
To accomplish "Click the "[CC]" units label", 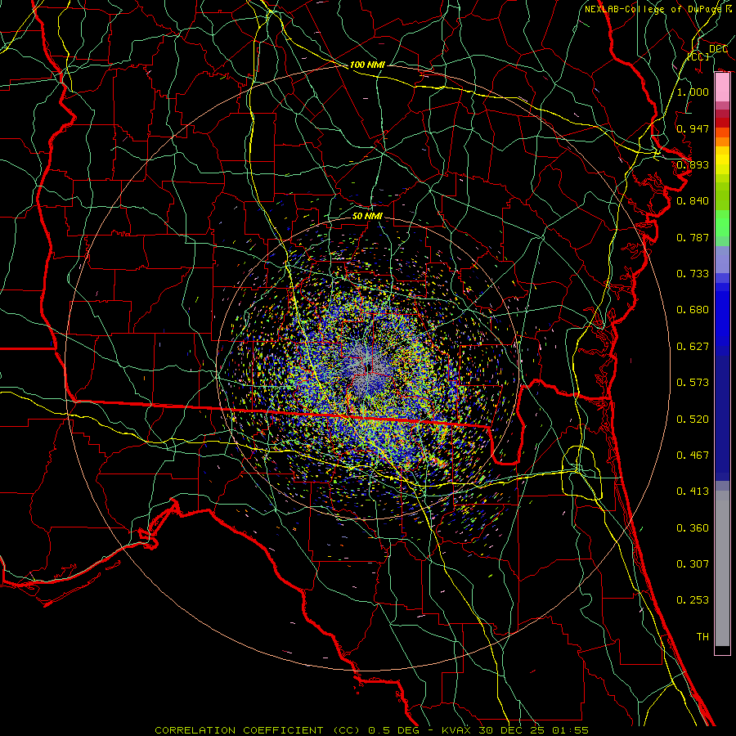I will 698,56.
